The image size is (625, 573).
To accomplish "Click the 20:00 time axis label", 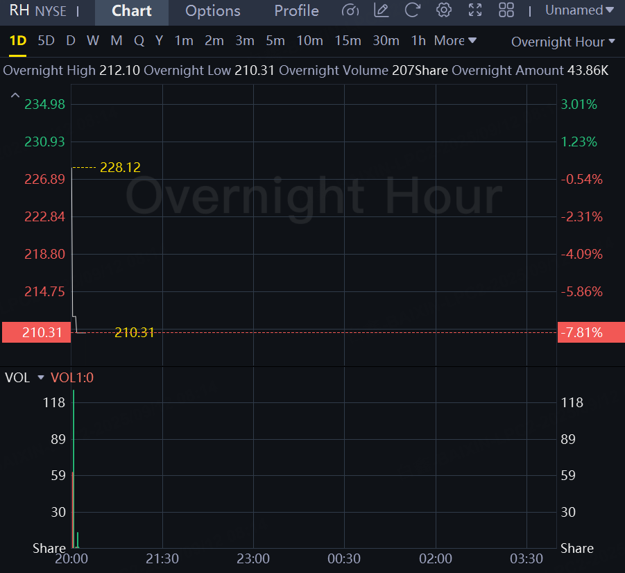I will [71, 558].
